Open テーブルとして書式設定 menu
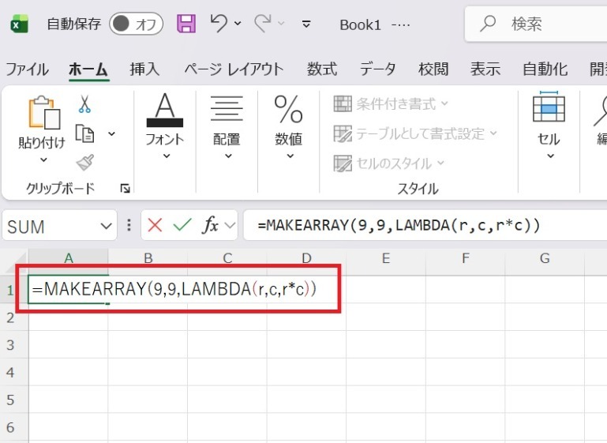The image size is (607, 443). [x=415, y=134]
